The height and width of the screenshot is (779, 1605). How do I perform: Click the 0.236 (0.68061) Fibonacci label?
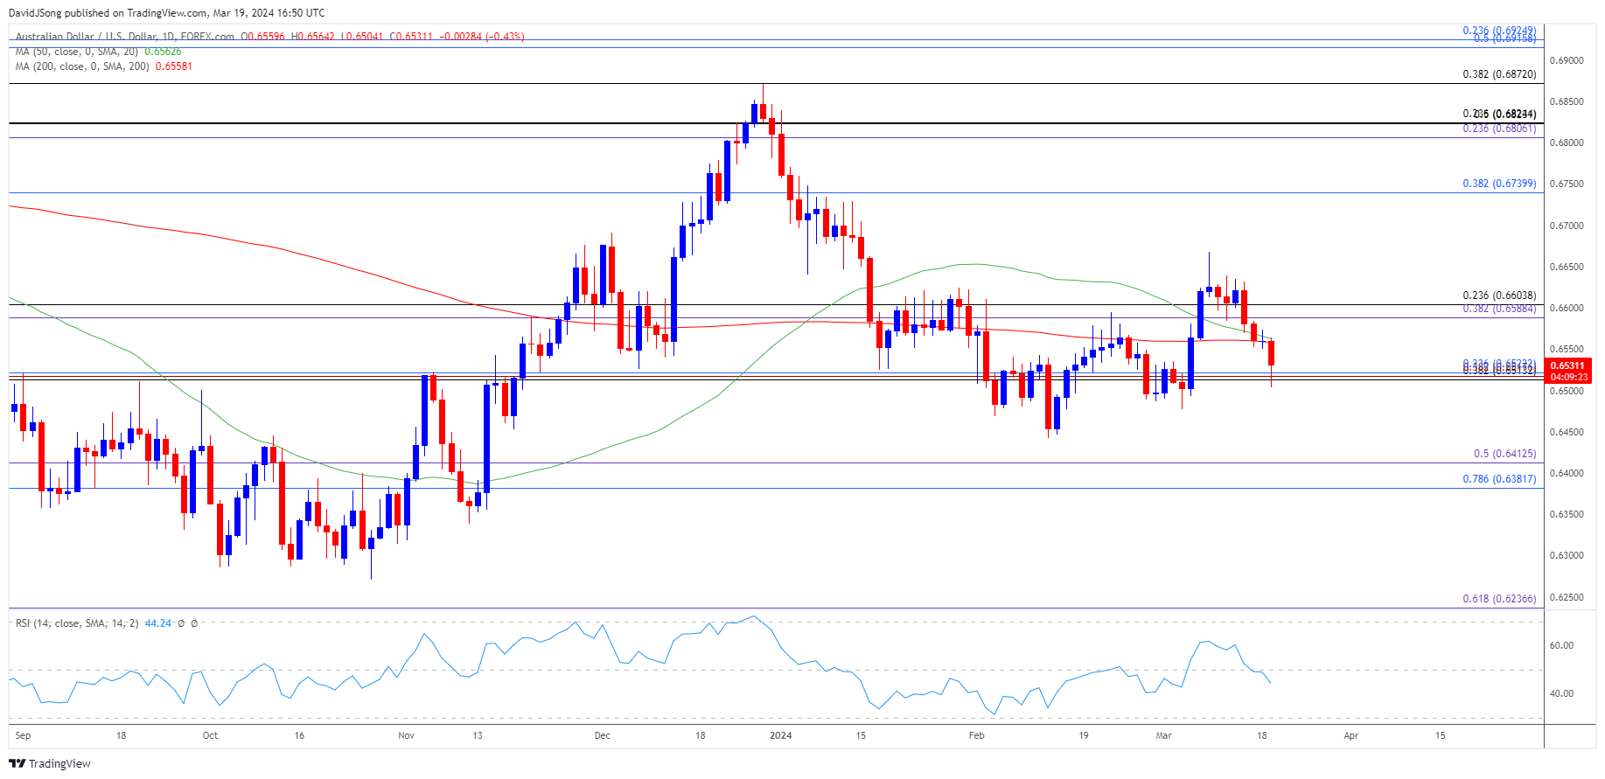1499,129
